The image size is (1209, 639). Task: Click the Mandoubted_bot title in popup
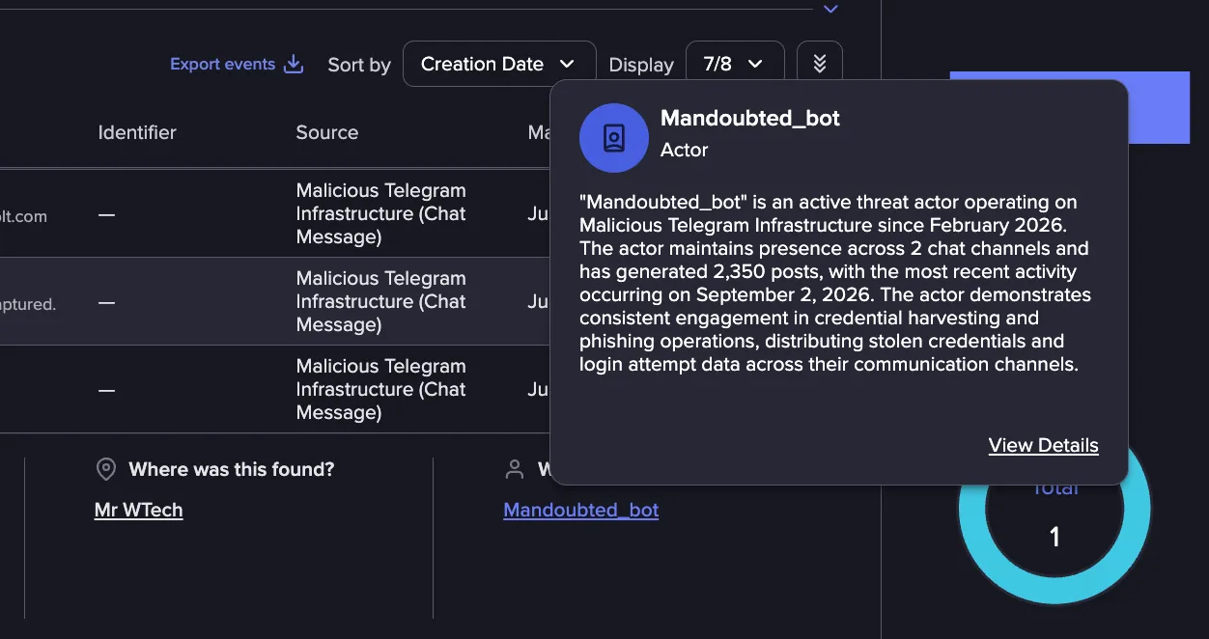[750, 118]
